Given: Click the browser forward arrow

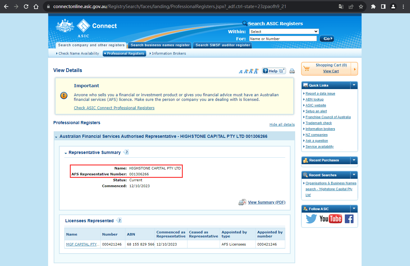Looking at the screenshot, I should pos(16,7).
